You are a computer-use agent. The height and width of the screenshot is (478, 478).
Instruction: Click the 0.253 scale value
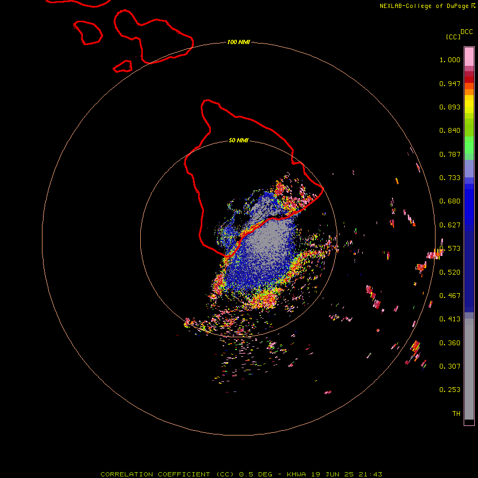450,390
